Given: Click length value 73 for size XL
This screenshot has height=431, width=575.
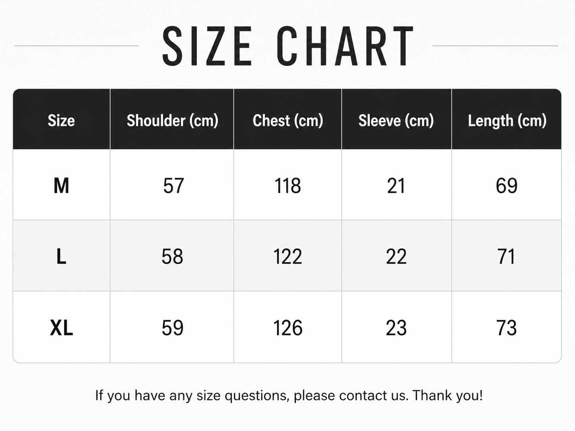Looking at the screenshot, I should 506,328.
